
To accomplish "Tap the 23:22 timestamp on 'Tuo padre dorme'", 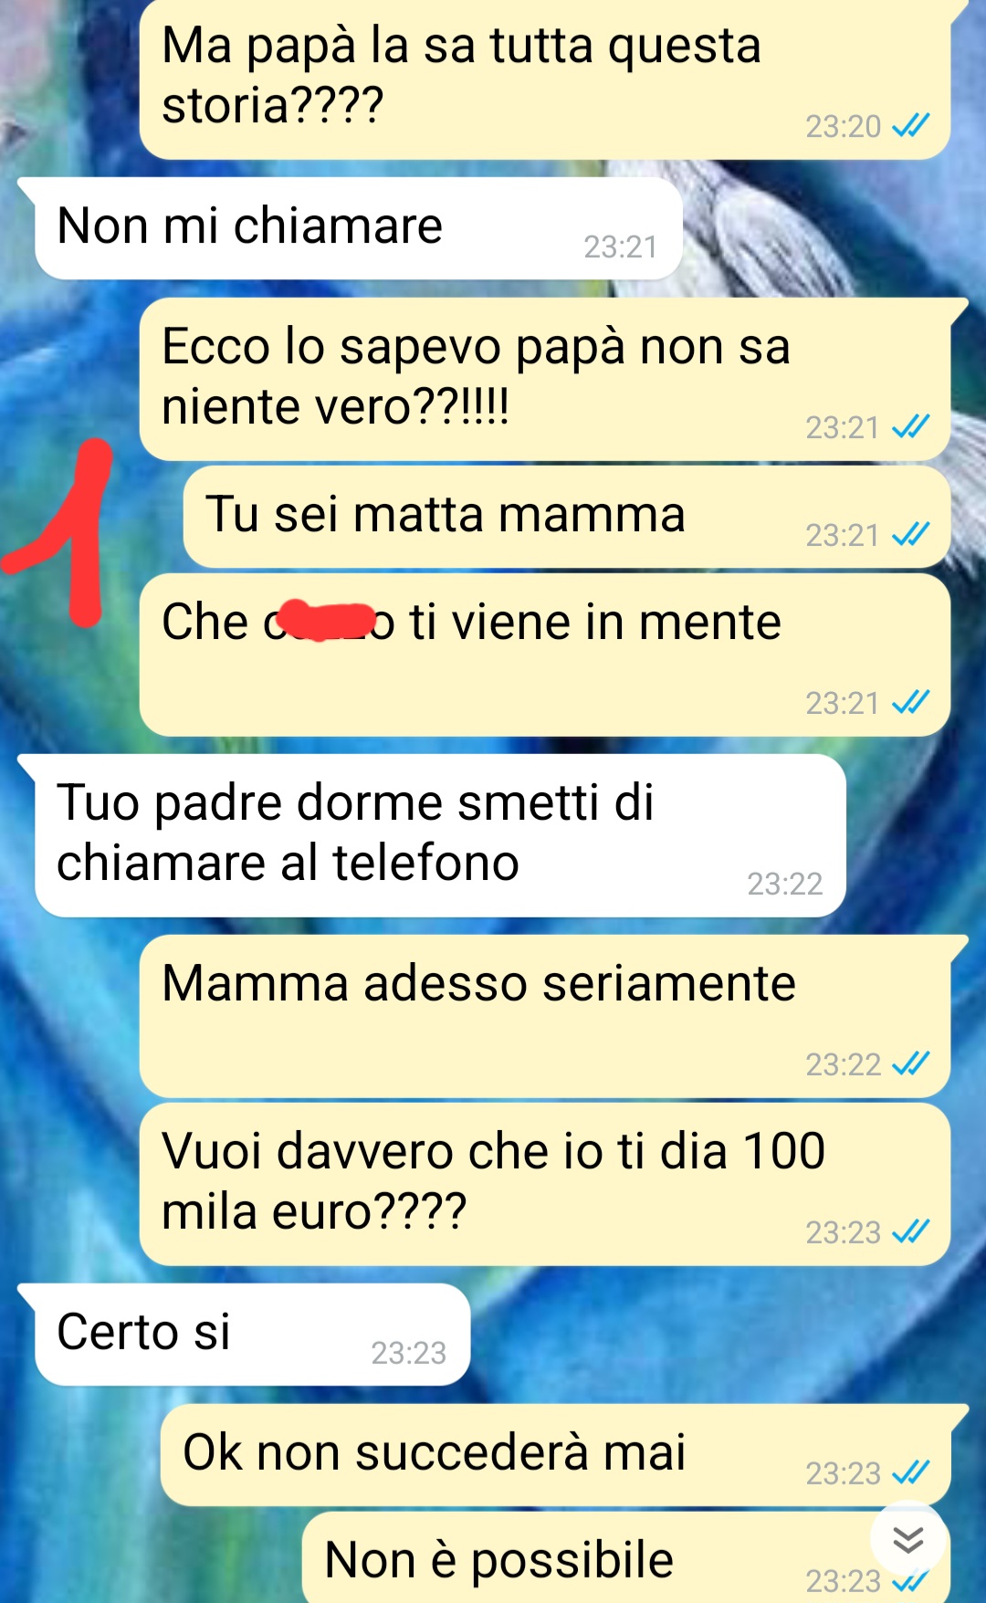I will click(x=784, y=884).
